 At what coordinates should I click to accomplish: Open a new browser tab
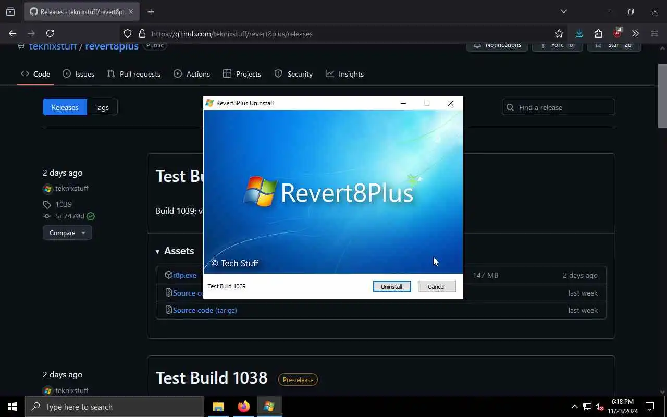point(151,11)
